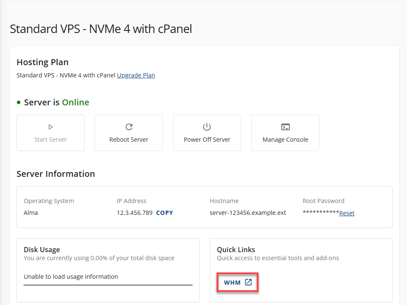Click the green online status dot
Viewport: 407px width, 305px height.
point(19,102)
